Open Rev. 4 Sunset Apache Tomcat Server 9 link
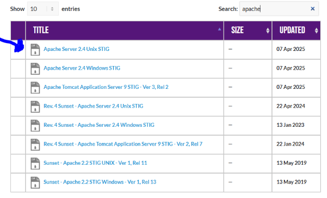Screen dimensions: 327x198 (x=123, y=144)
